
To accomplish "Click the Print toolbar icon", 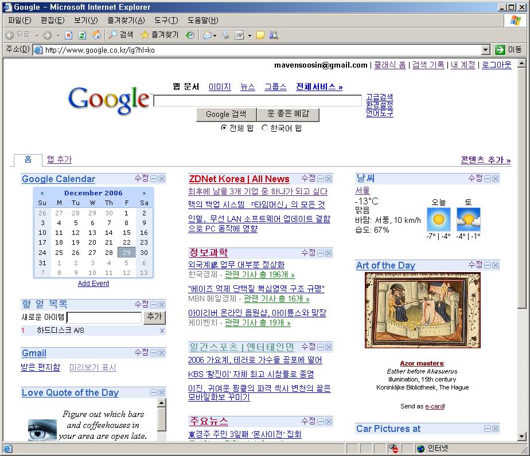I will 225,35.
